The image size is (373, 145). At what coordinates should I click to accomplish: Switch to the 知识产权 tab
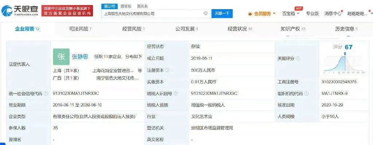tap(293, 29)
